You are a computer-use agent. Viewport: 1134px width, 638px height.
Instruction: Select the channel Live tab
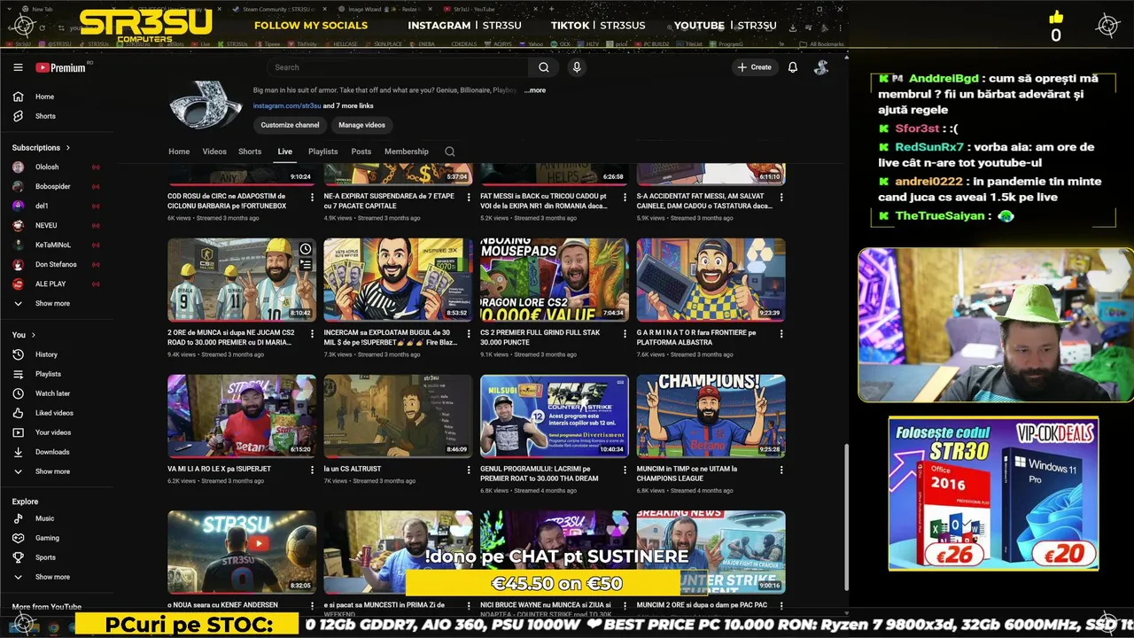pos(284,152)
